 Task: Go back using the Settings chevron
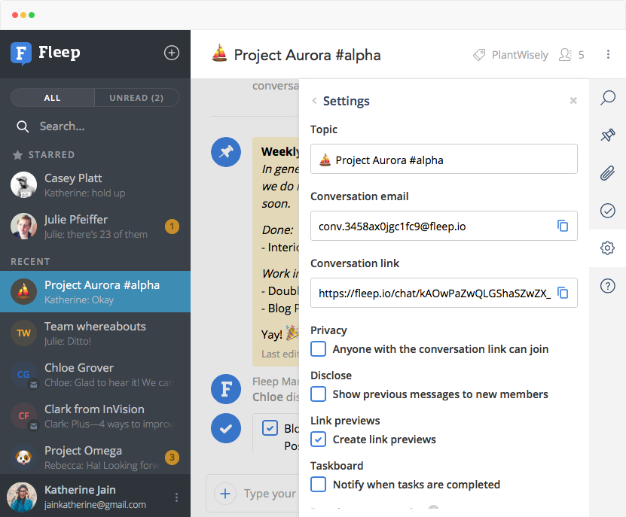click(315, 101)
